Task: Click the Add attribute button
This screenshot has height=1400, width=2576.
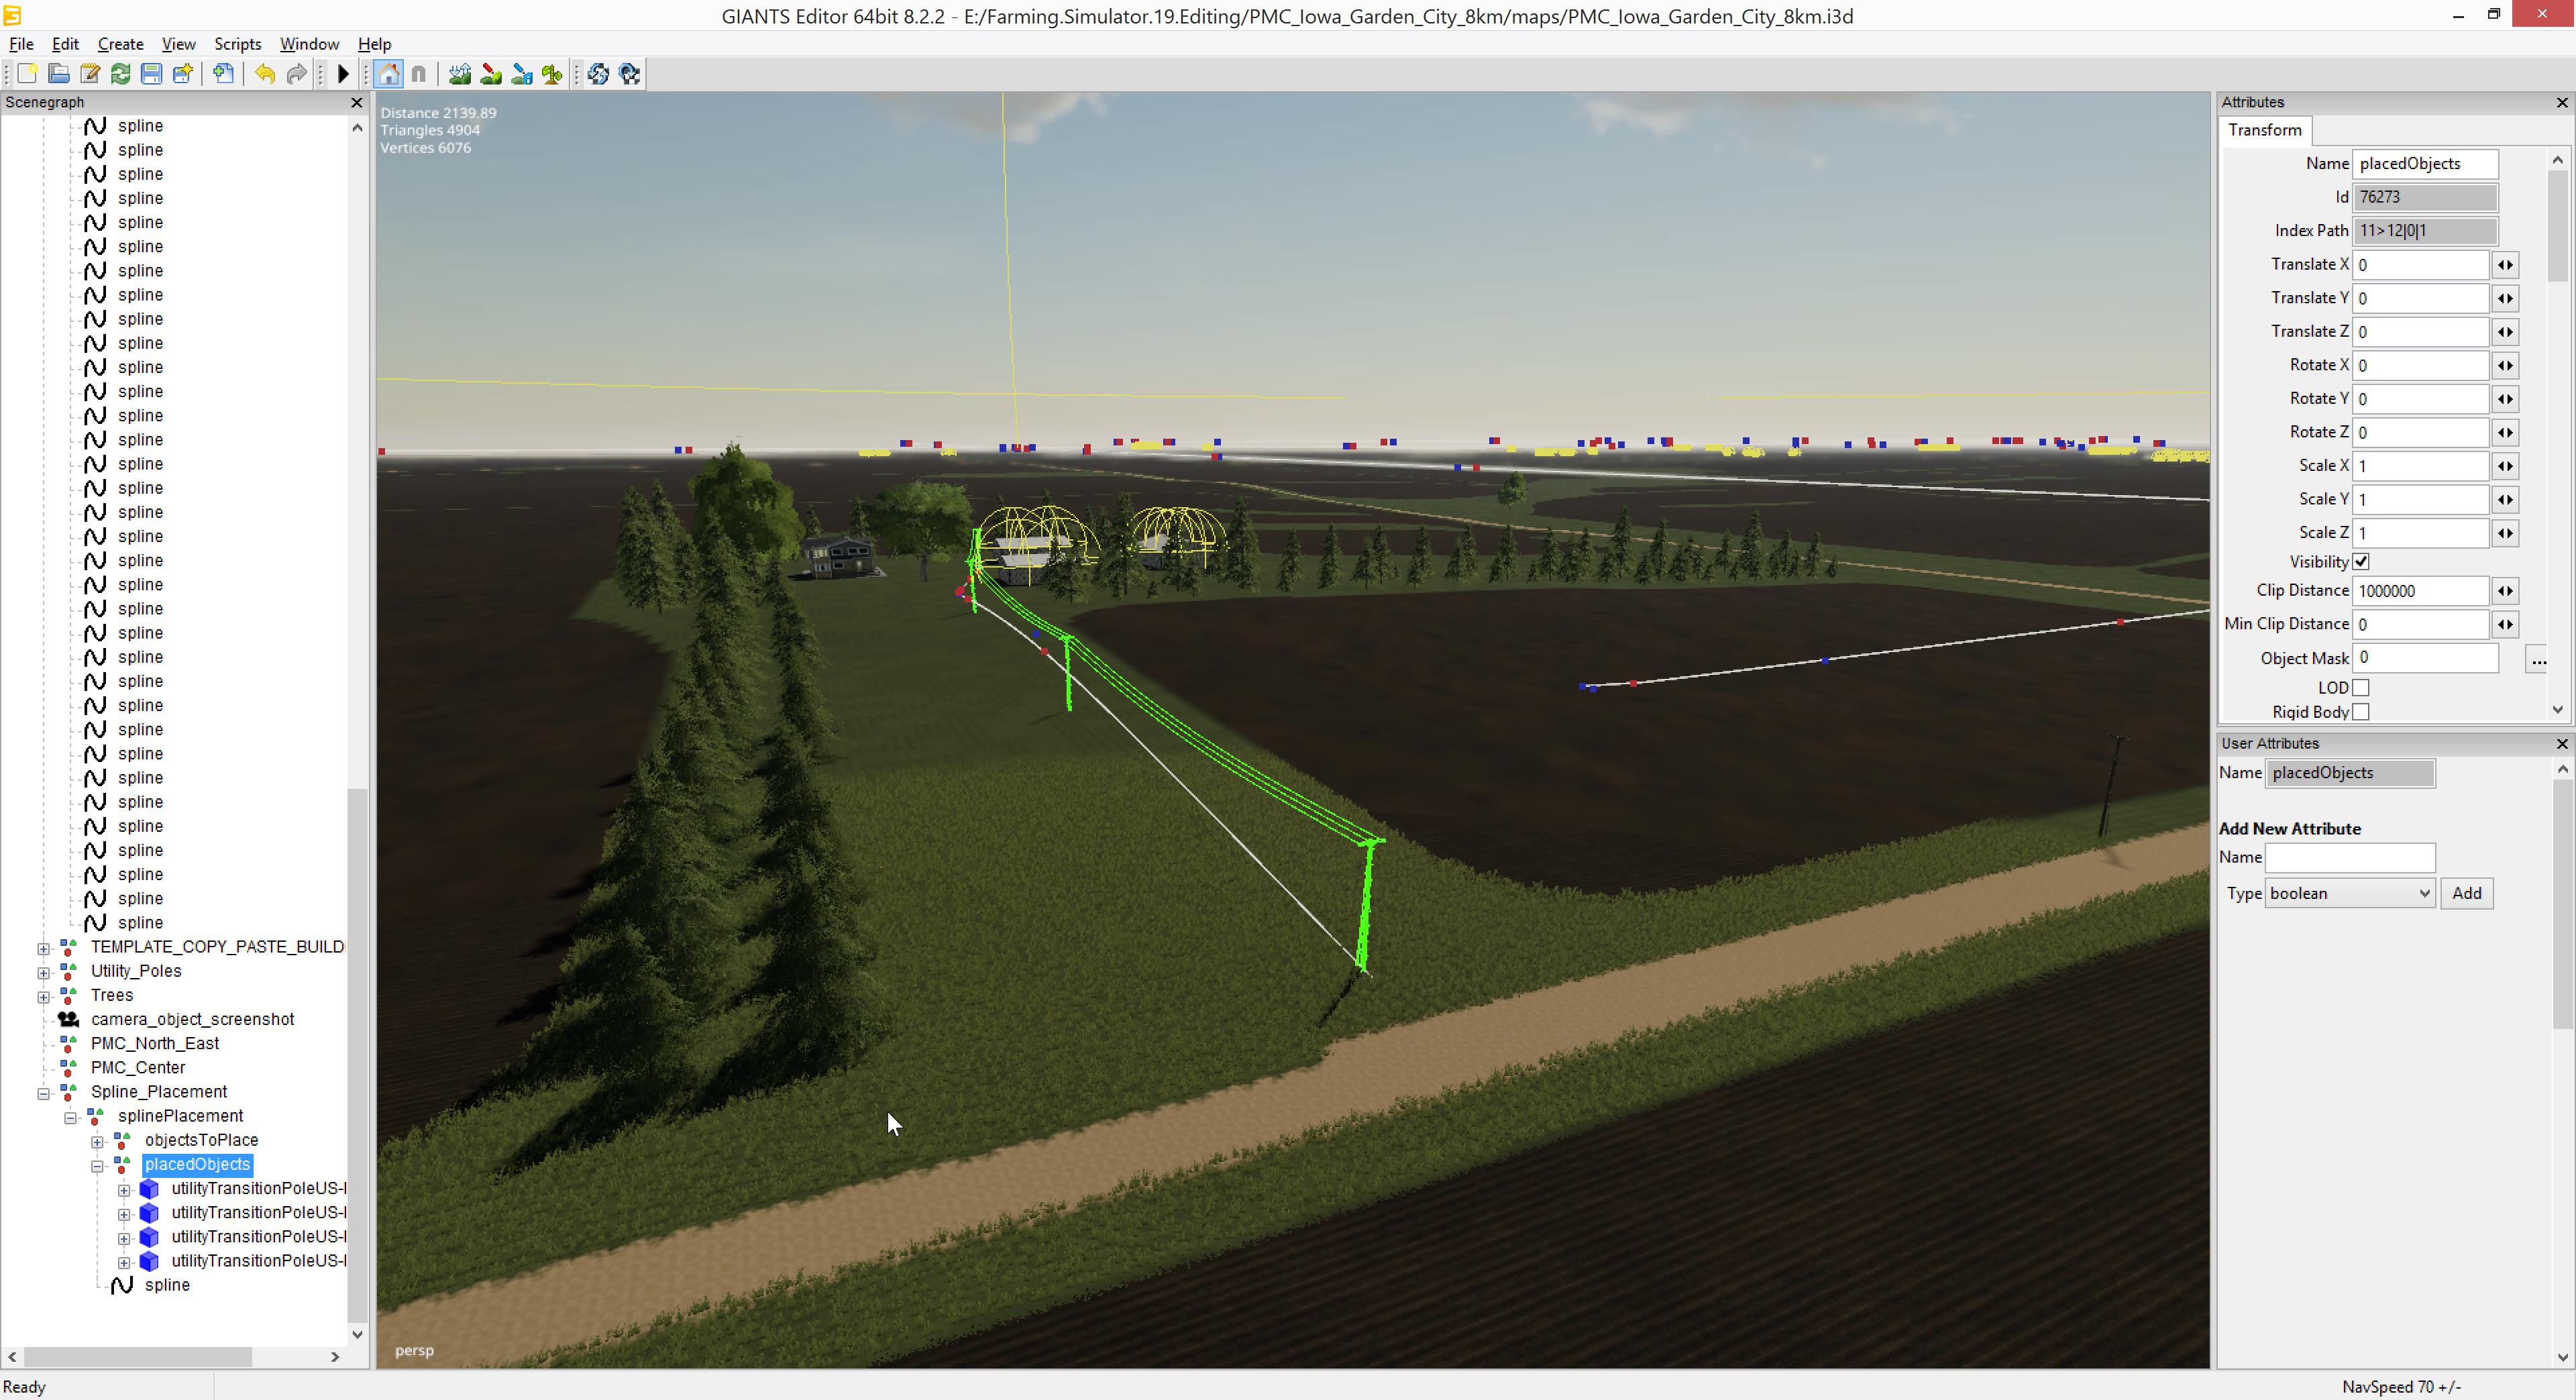Action: coord(2466,894)
